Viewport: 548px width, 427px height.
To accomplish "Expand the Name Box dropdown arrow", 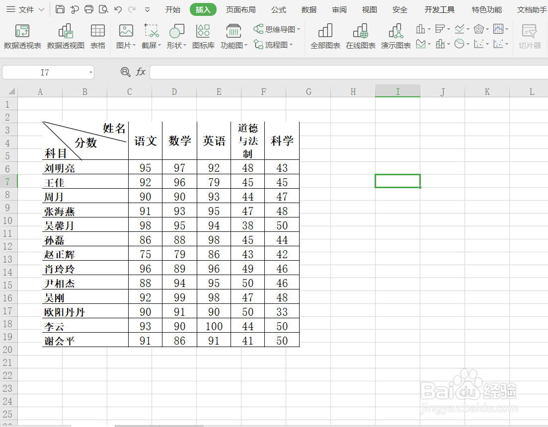I will click(90, 72).
